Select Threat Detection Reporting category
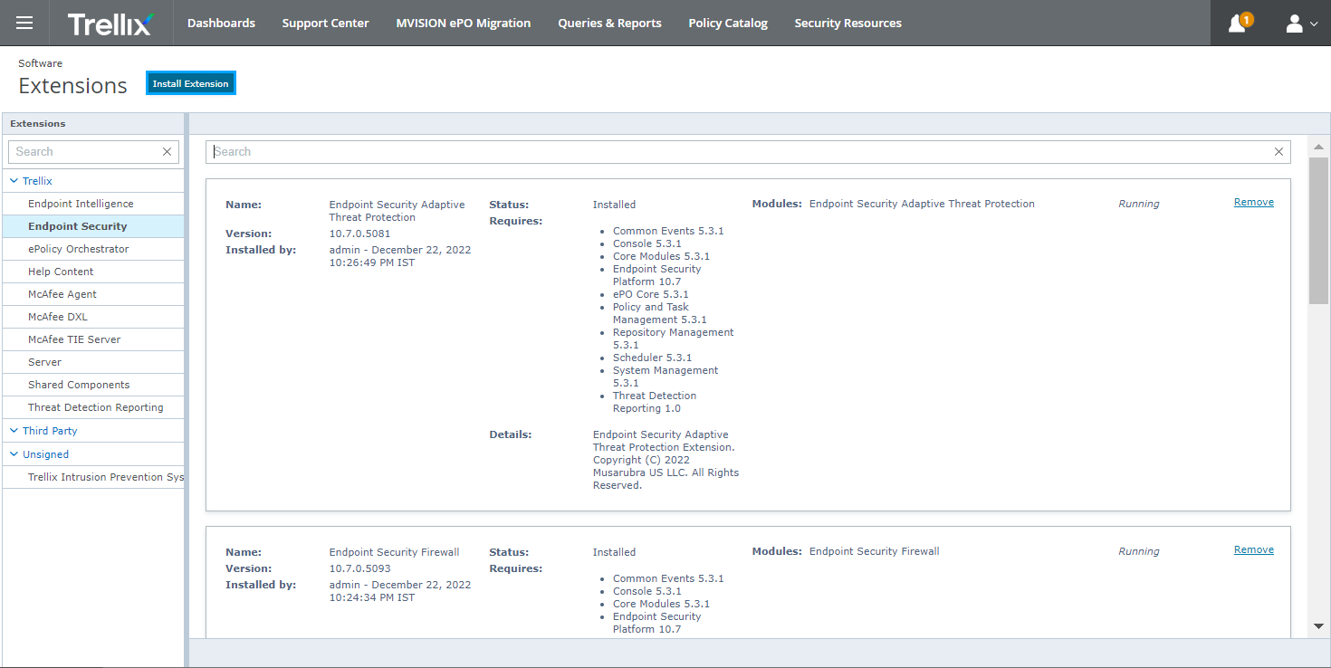 click(x=93, y=407)
